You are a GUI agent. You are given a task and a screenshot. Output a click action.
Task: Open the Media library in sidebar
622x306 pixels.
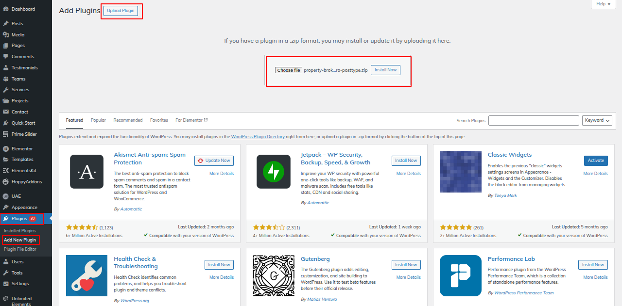(18, 35)
